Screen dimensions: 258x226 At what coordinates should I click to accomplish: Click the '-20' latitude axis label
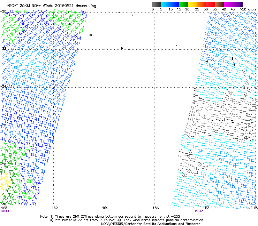click(x=3, y=11)
